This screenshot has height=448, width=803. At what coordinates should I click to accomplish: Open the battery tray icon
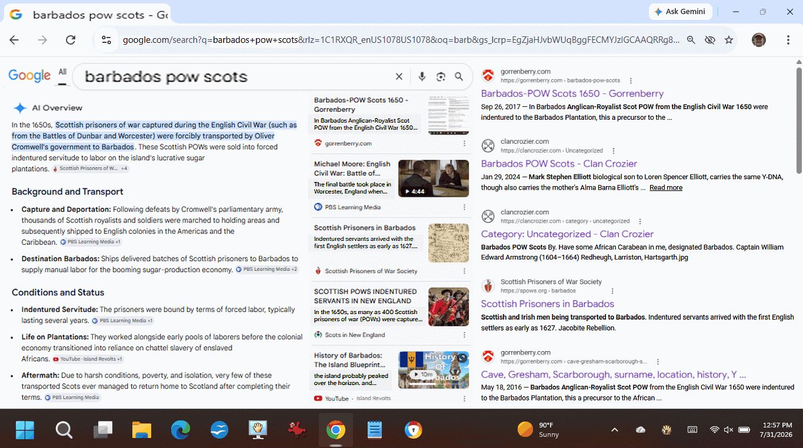coord(744,430)
